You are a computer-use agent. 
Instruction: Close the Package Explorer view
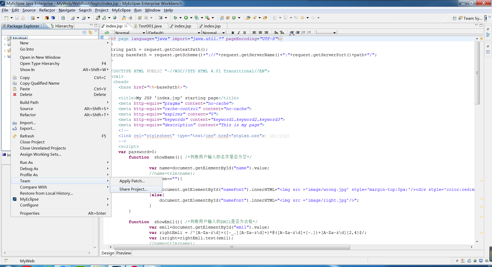pyautogui.click(x=43, y=26)
